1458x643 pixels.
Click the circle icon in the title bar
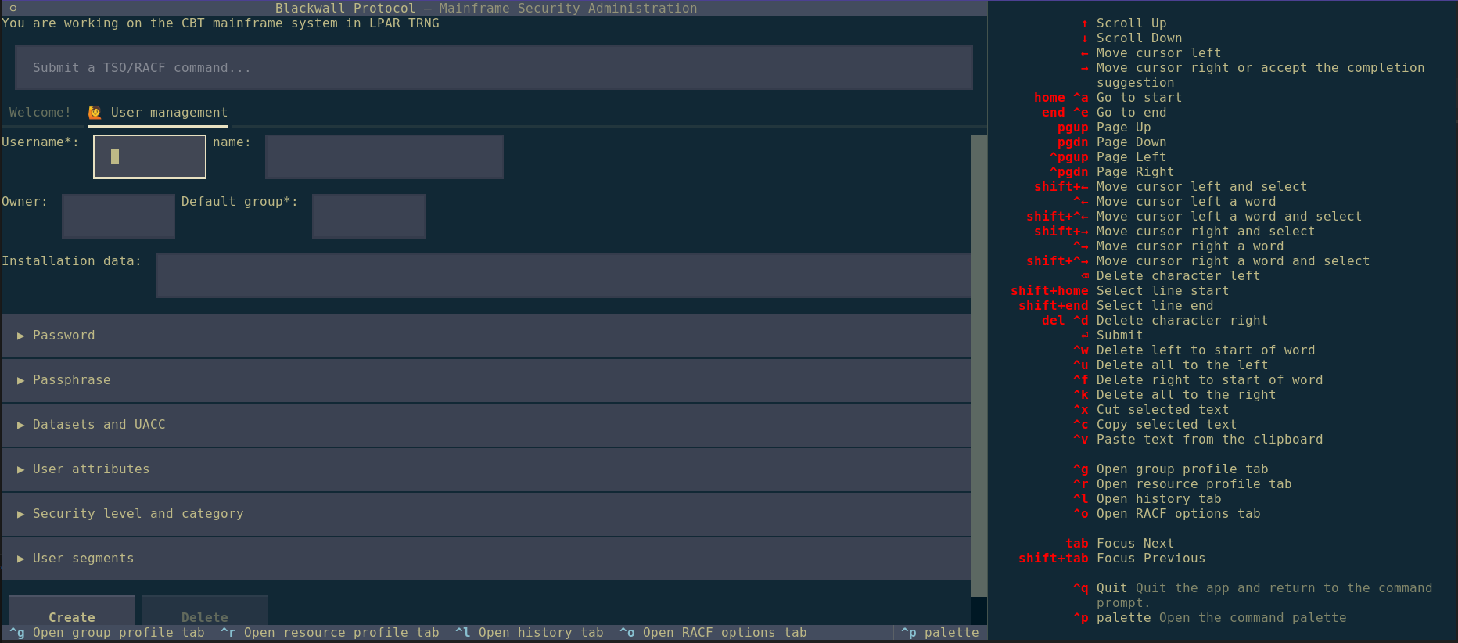pos(13,8)
